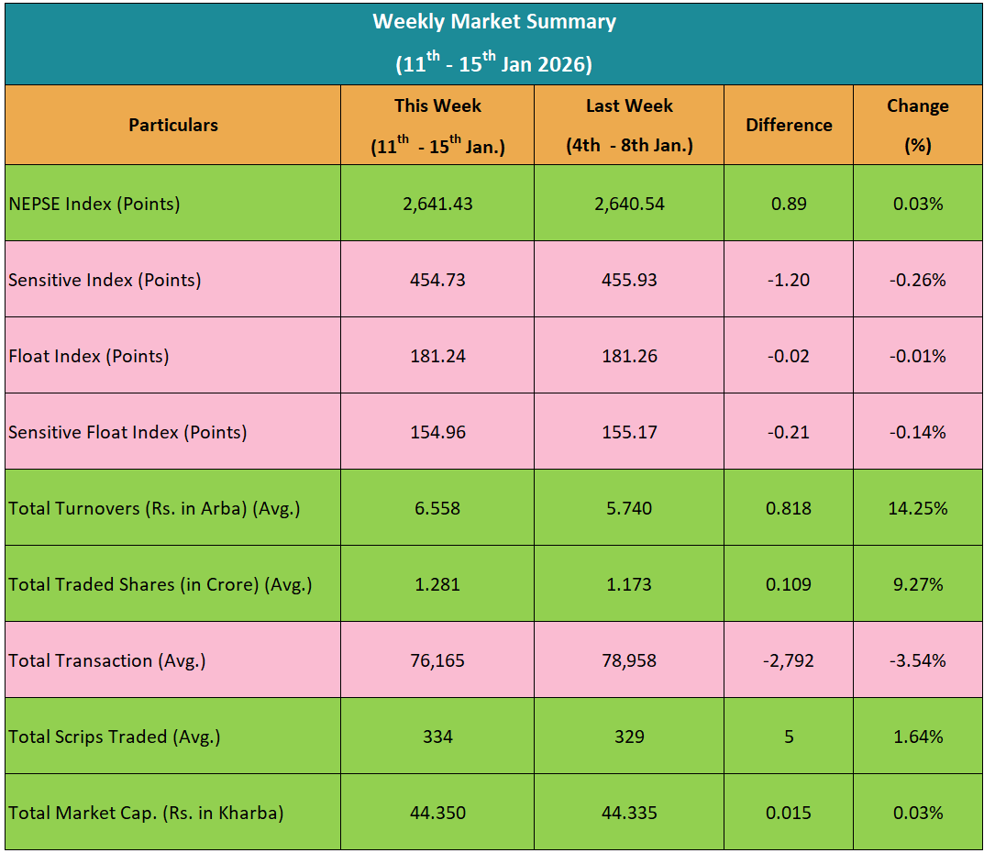The height and width of the screenshot is (853, 984).
Task: Select Sensitive Index last week value 455.93
Action: 629,280
